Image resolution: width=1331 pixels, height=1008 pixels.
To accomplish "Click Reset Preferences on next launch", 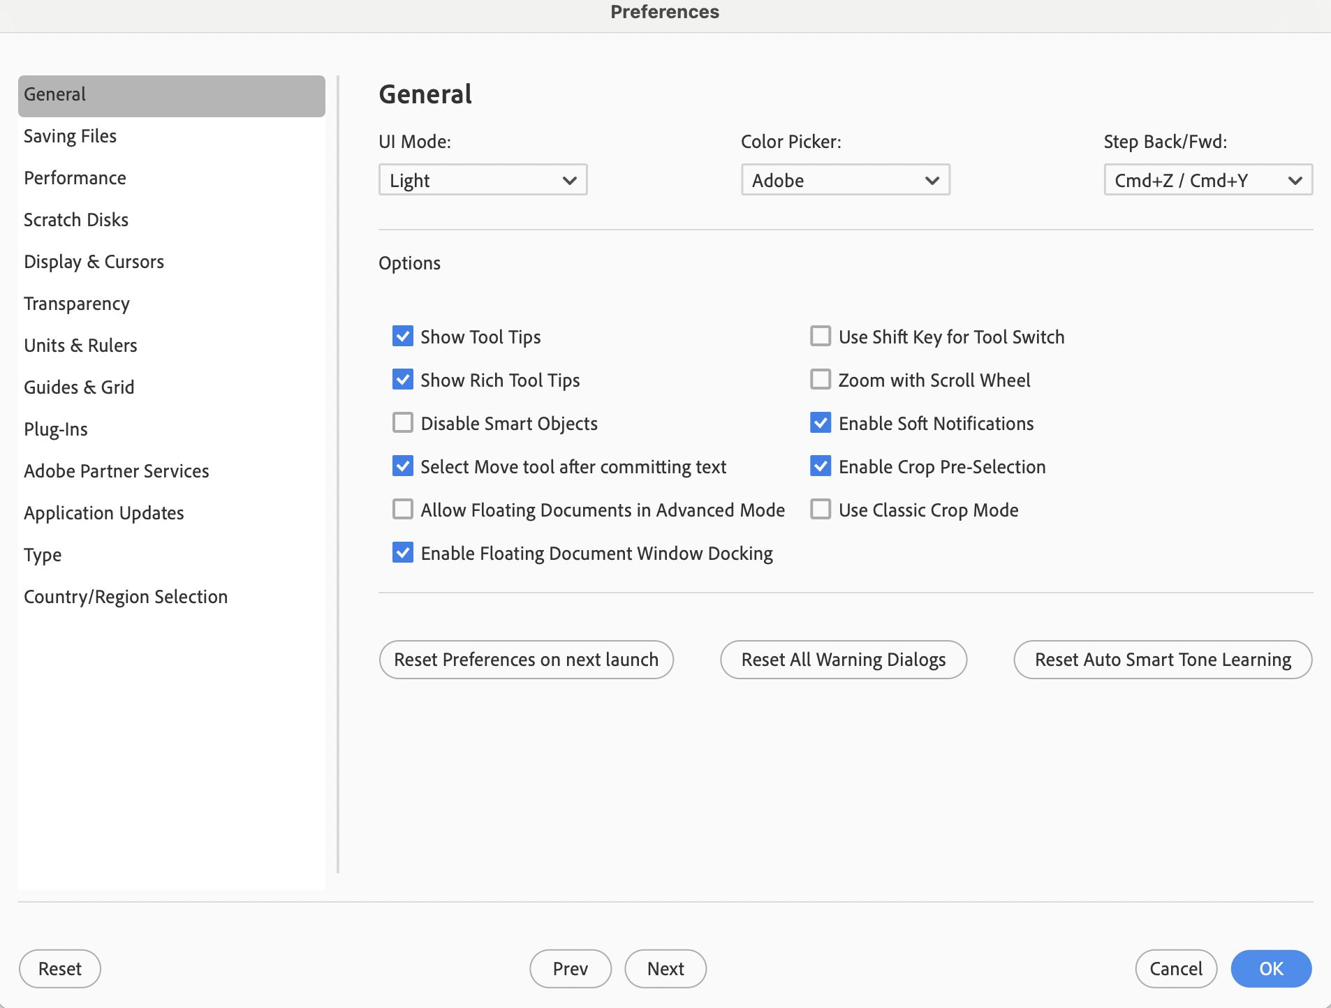I will 526,659.
